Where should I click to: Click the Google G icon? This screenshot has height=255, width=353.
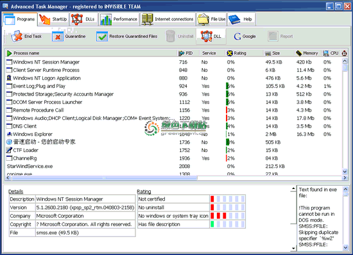pos(237,36)
